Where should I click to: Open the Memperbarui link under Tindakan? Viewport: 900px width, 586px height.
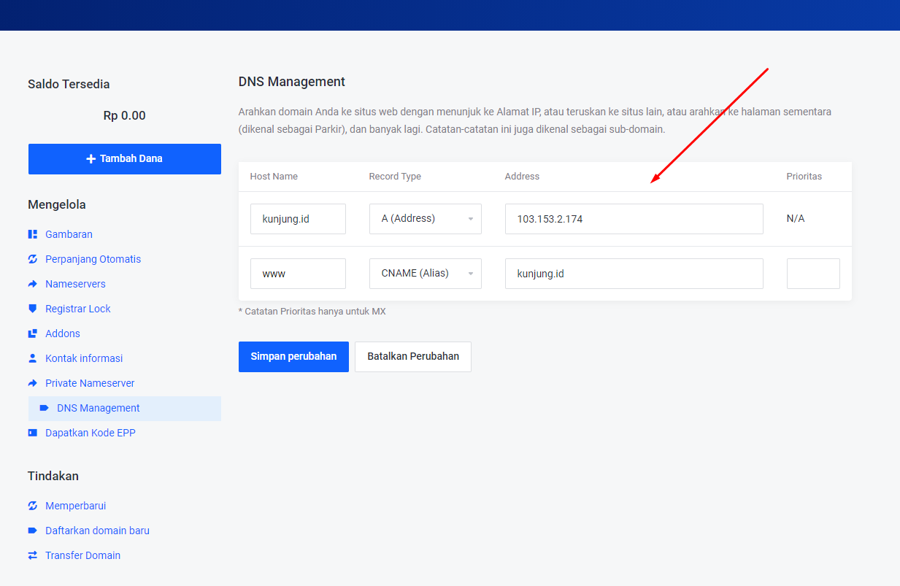tap(75, 506)
